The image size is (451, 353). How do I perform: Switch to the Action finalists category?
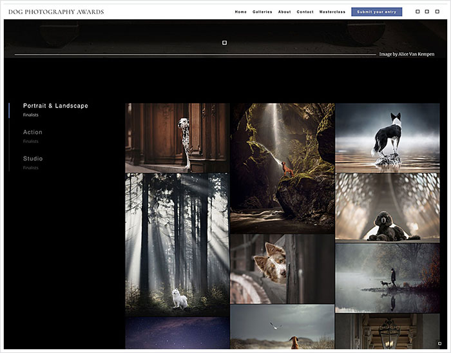coord(33,132)
